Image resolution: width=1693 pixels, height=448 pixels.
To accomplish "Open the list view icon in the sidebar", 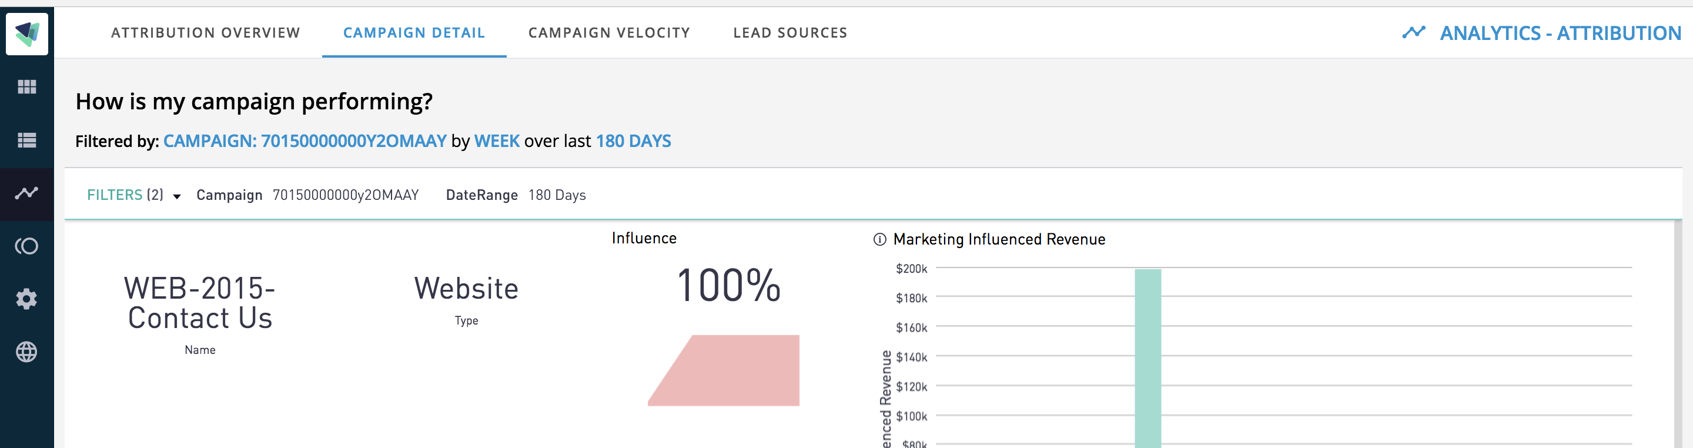I will point(27,140).
